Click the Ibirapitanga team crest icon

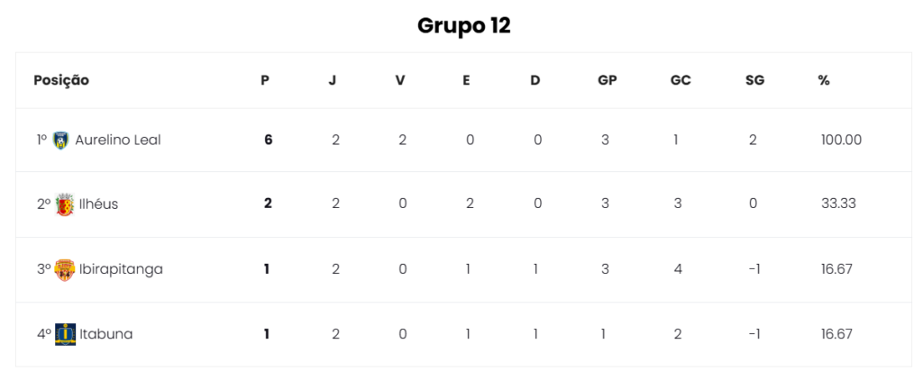coord(65,269)
